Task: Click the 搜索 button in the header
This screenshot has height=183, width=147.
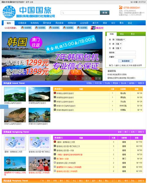Action: 105,13
